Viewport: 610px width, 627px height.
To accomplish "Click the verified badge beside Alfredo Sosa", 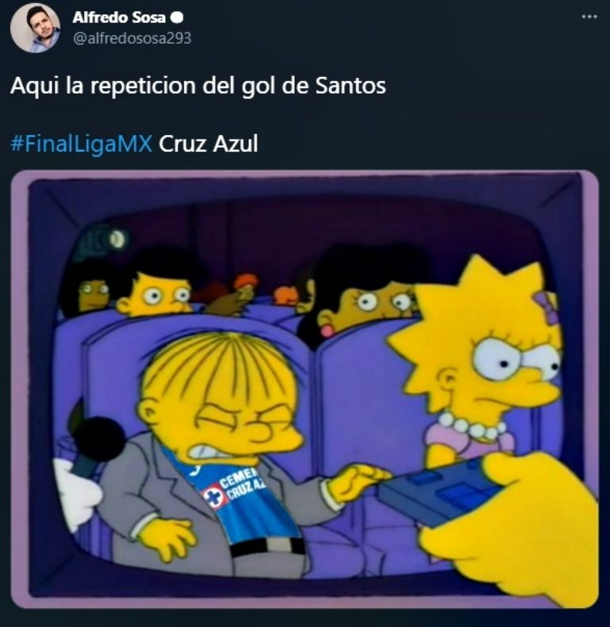I will point(176,17).
